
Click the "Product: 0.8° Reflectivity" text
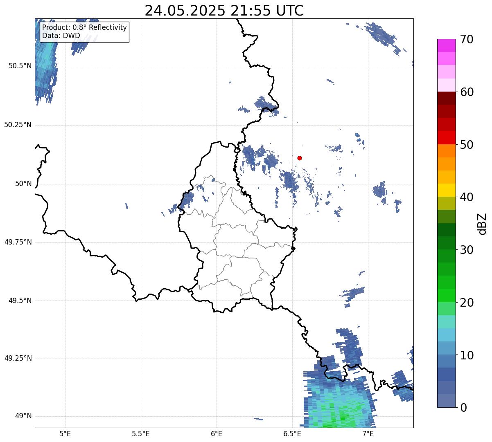coord(85,27)
